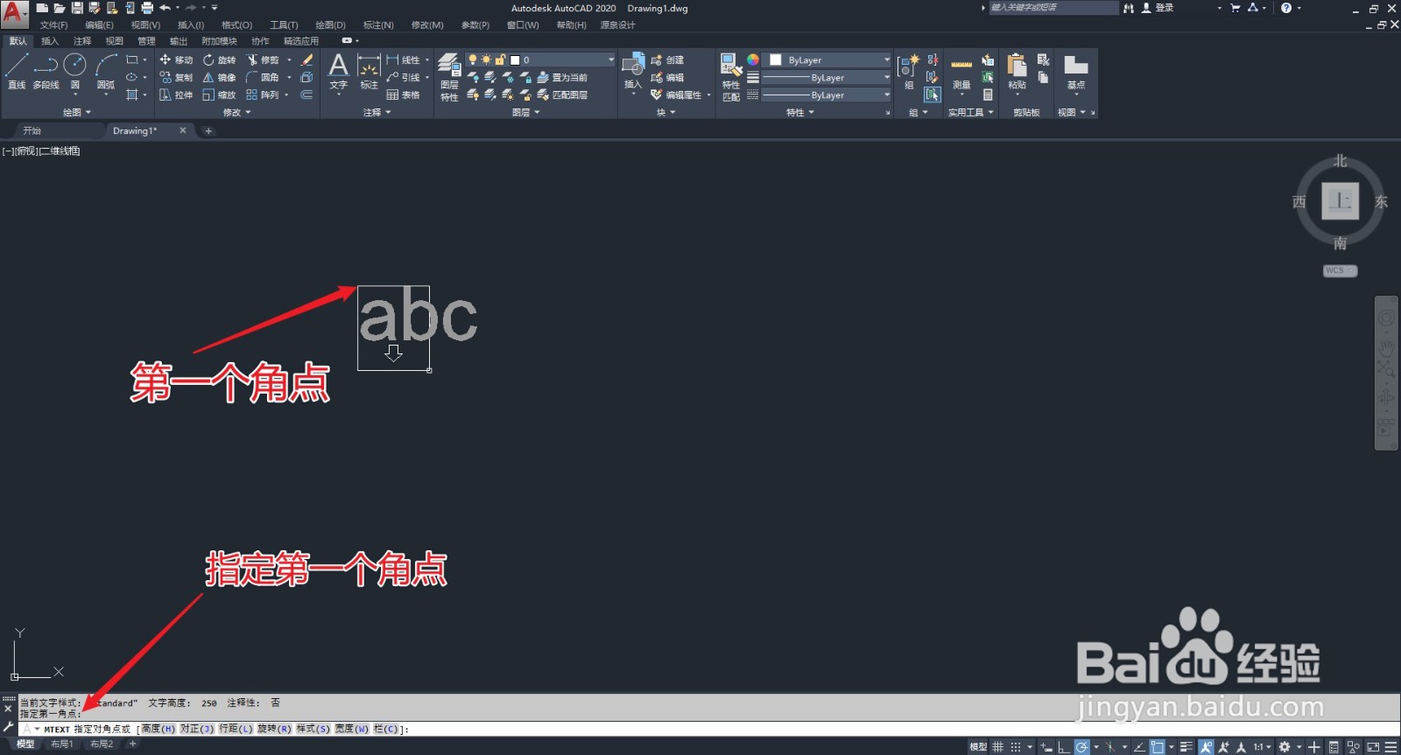Open the layer name dropdown

pyautogui.click(x=610, y=59)
